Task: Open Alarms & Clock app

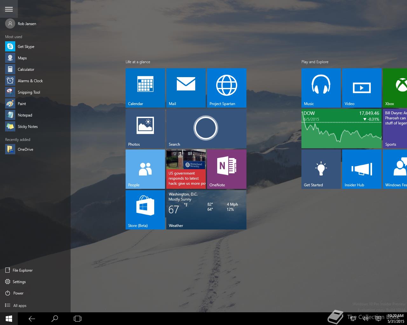Action: [35, 81]
